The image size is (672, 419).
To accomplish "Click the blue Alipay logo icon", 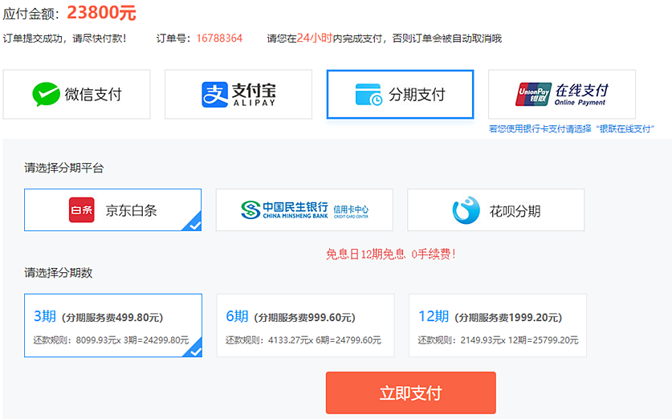I will point(214,95).
